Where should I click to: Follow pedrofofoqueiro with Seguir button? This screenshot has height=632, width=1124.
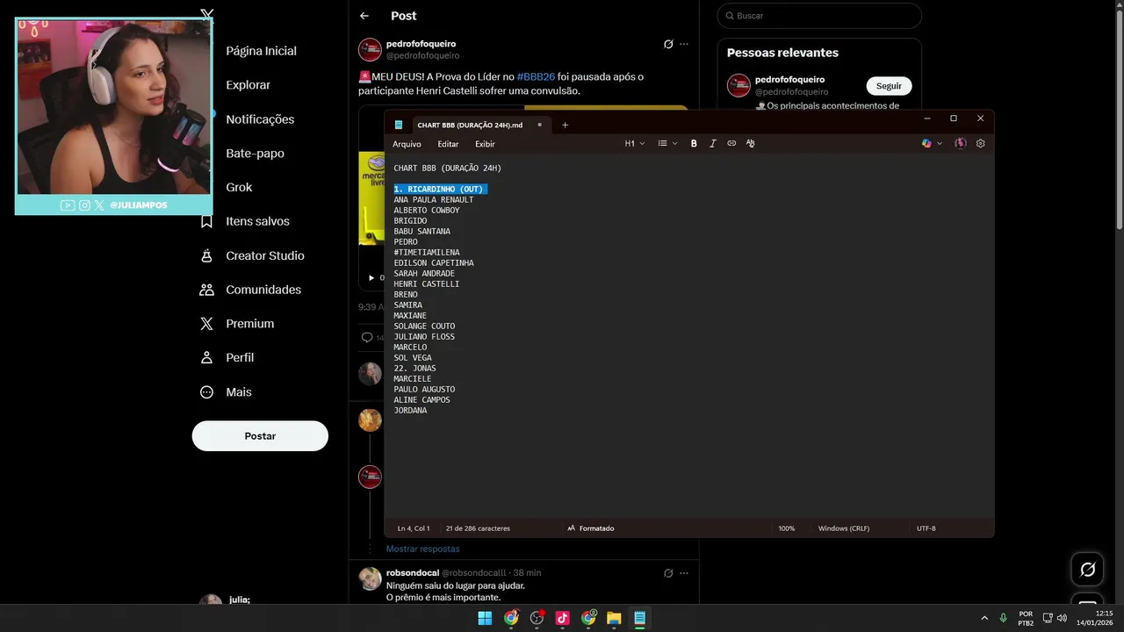tap(889, 86)
